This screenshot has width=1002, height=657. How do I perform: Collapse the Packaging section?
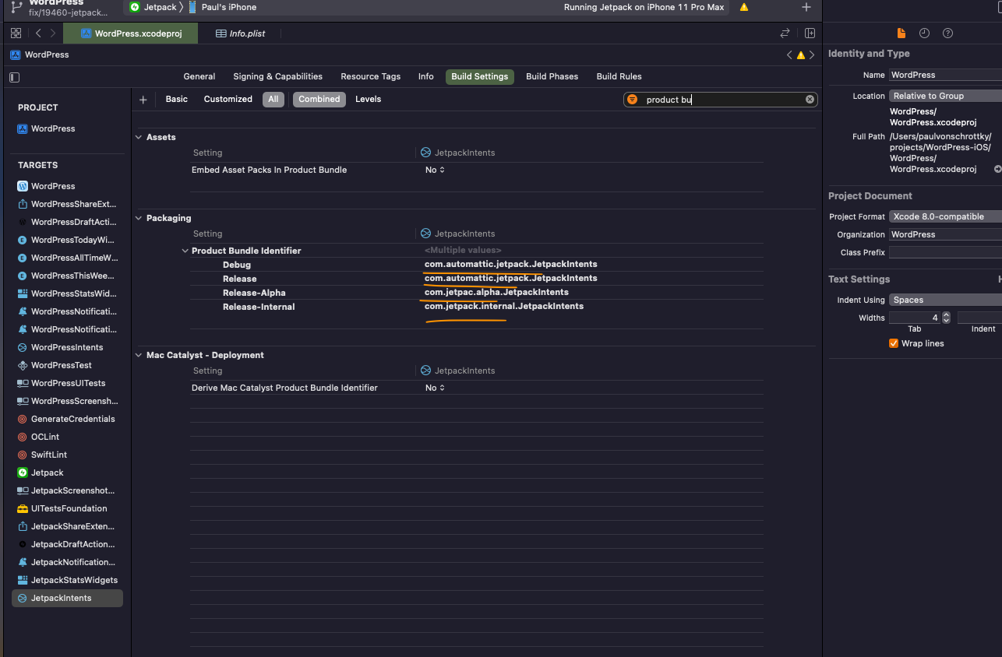point(139,218)
